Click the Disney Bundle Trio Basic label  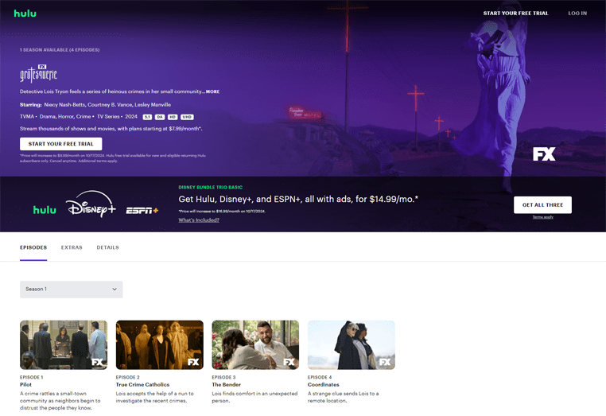tap(211, 188)
